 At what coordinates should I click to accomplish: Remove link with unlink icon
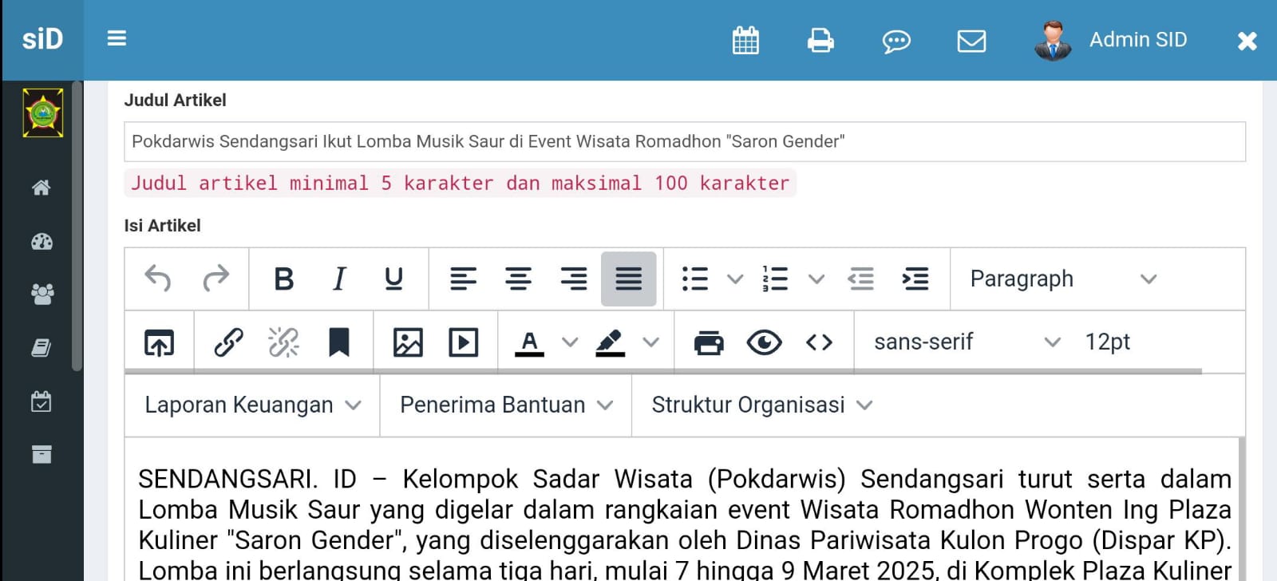pyautogui.click(x=283, y=342)
